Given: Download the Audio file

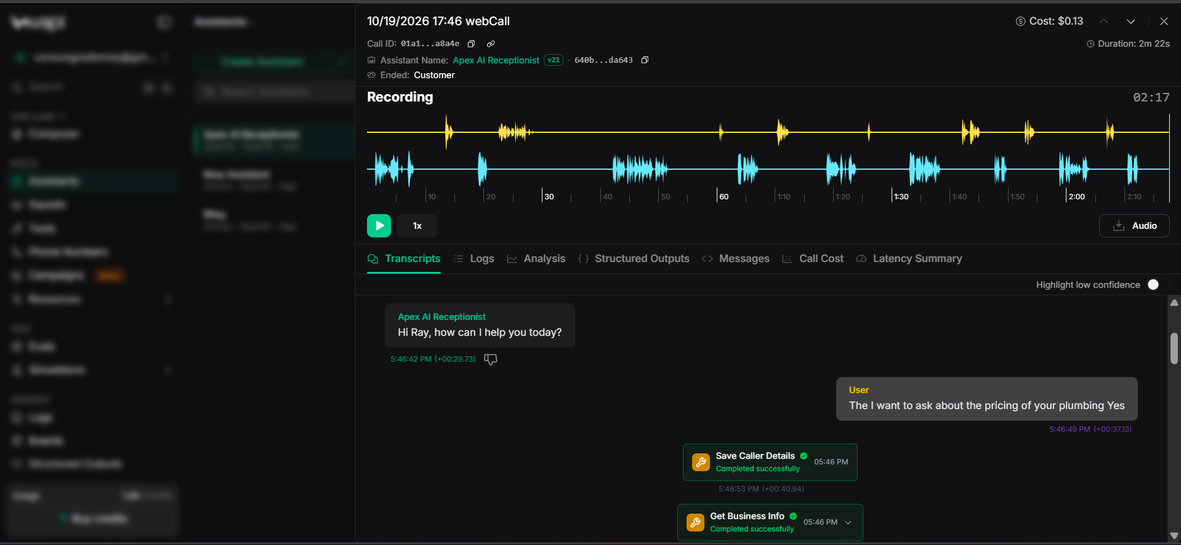Looking at the screenshot, I should click(x=1134, y=226).
